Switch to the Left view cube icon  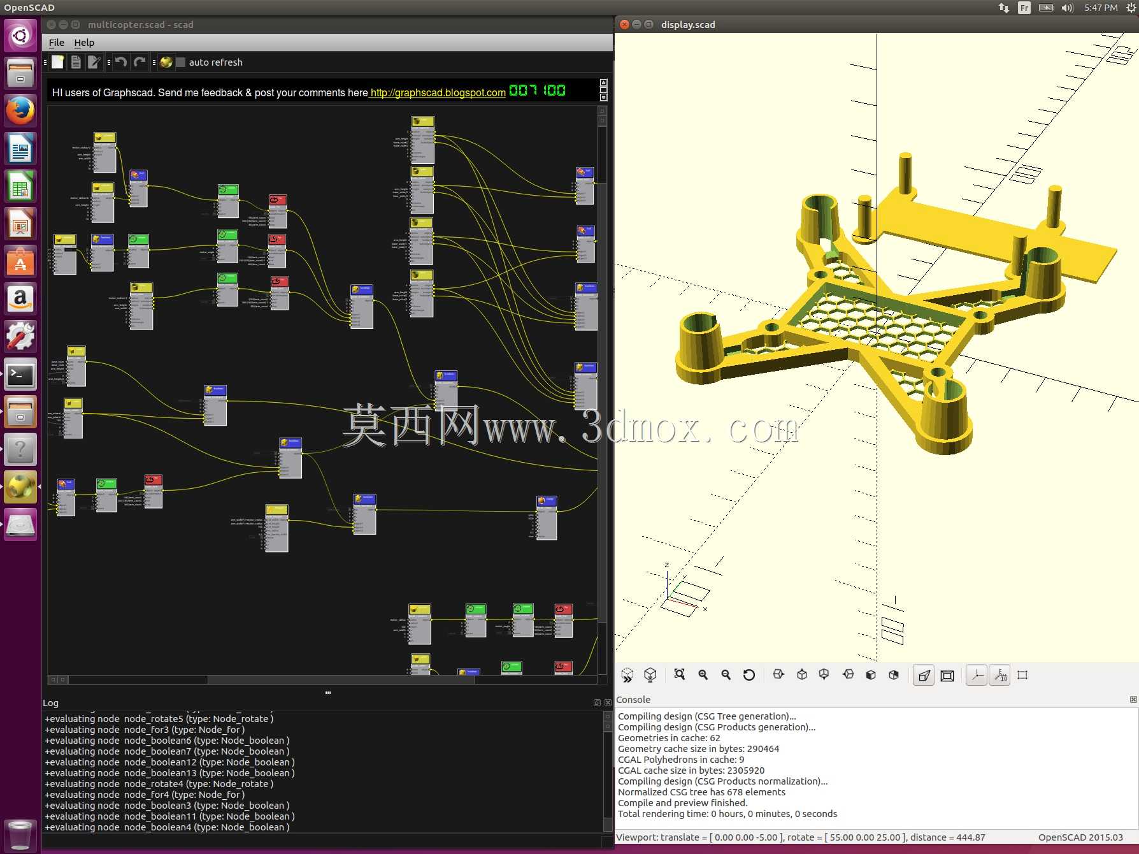click(848, 675)
